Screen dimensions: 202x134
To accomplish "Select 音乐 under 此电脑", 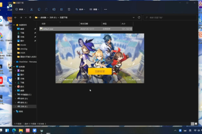I will [x=22, y=87].
